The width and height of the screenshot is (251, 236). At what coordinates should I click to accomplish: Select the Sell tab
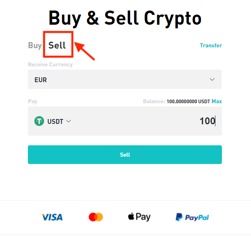57,45
